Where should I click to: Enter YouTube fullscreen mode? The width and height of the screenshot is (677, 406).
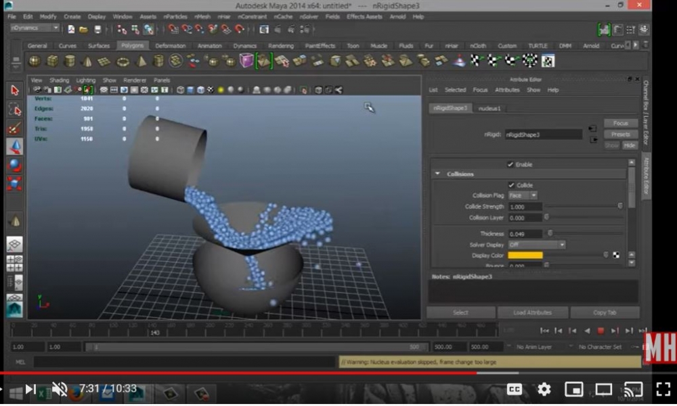pos(663,390)
